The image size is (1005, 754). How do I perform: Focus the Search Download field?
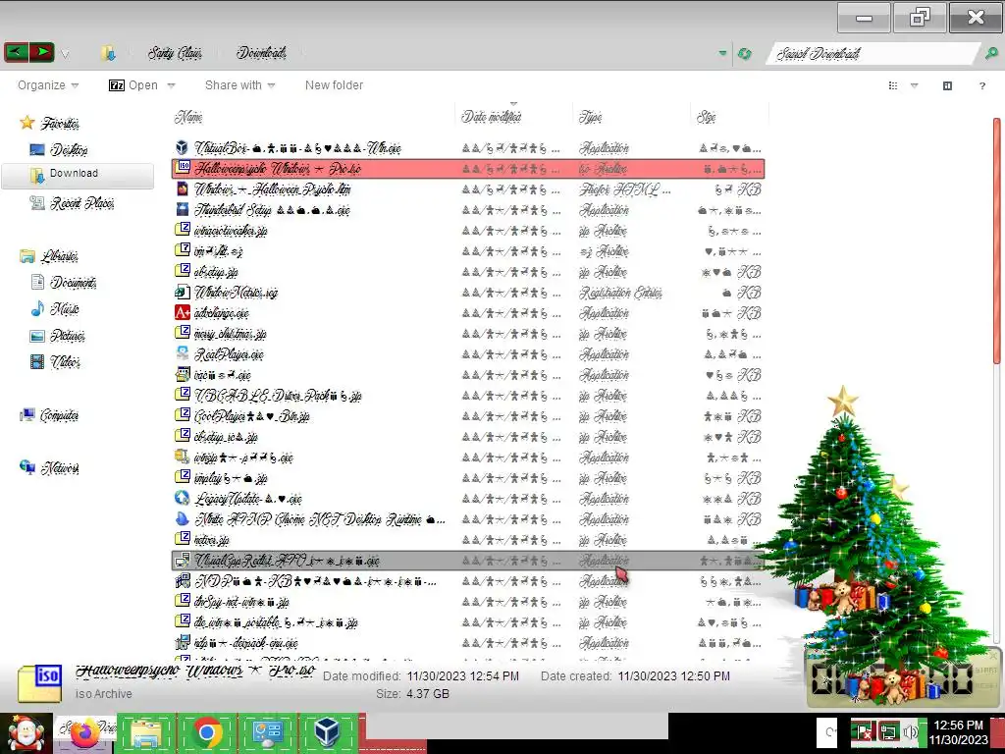tap(872, 53)
